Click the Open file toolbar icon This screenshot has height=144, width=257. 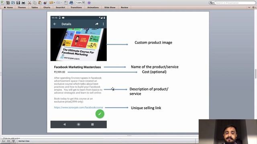pyautogui.click(x=13, y=3)
